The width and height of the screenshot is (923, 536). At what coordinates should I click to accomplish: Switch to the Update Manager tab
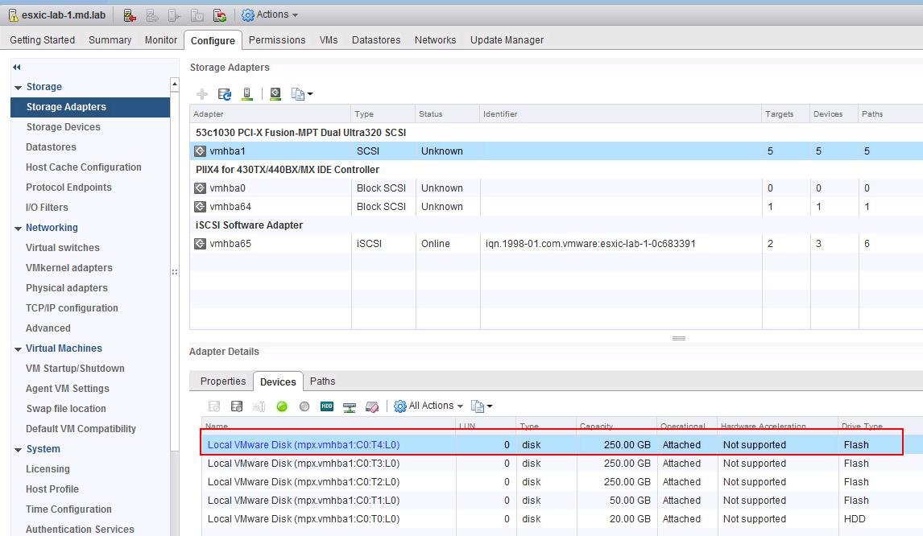[507, 40]
